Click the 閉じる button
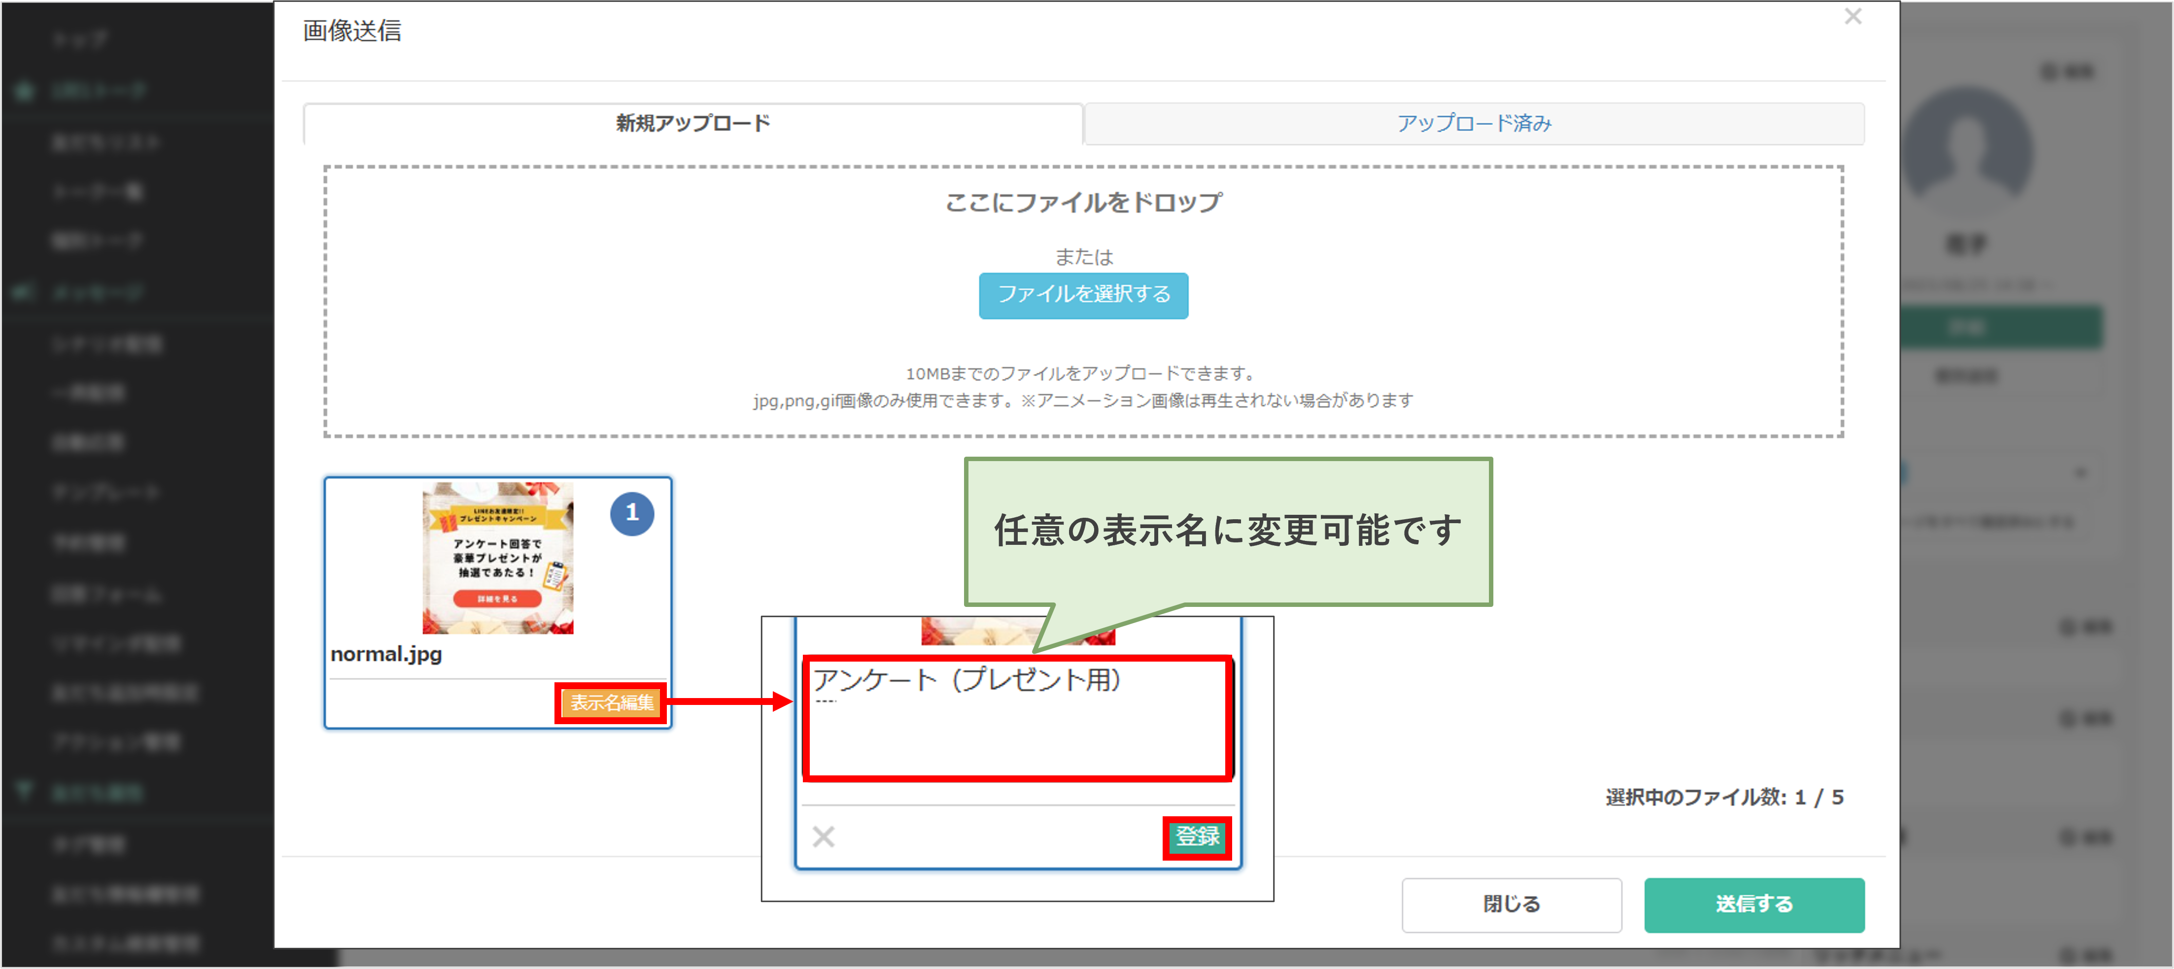Viewport: 2174px width, 969px height. 1512,904
